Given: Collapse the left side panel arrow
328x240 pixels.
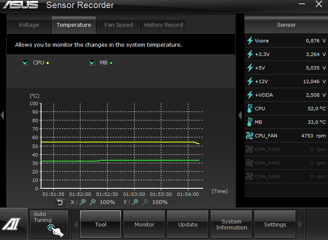Looking at the screenshot, I should (x=2, y=115).
